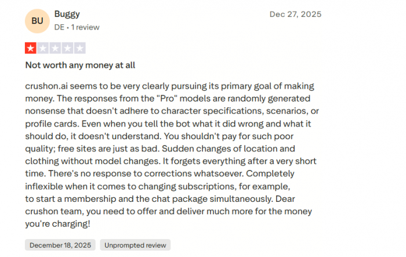Click the third gray rating star
This screenshot has width=406, height=257.
click(x=55, y=48)
